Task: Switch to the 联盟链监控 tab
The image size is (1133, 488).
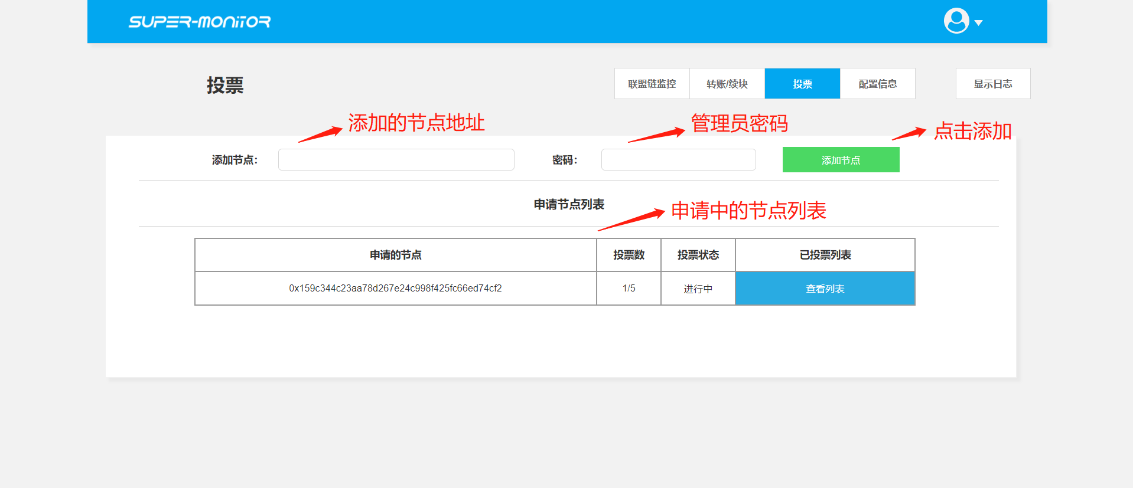Action: [x=652, y=84]
